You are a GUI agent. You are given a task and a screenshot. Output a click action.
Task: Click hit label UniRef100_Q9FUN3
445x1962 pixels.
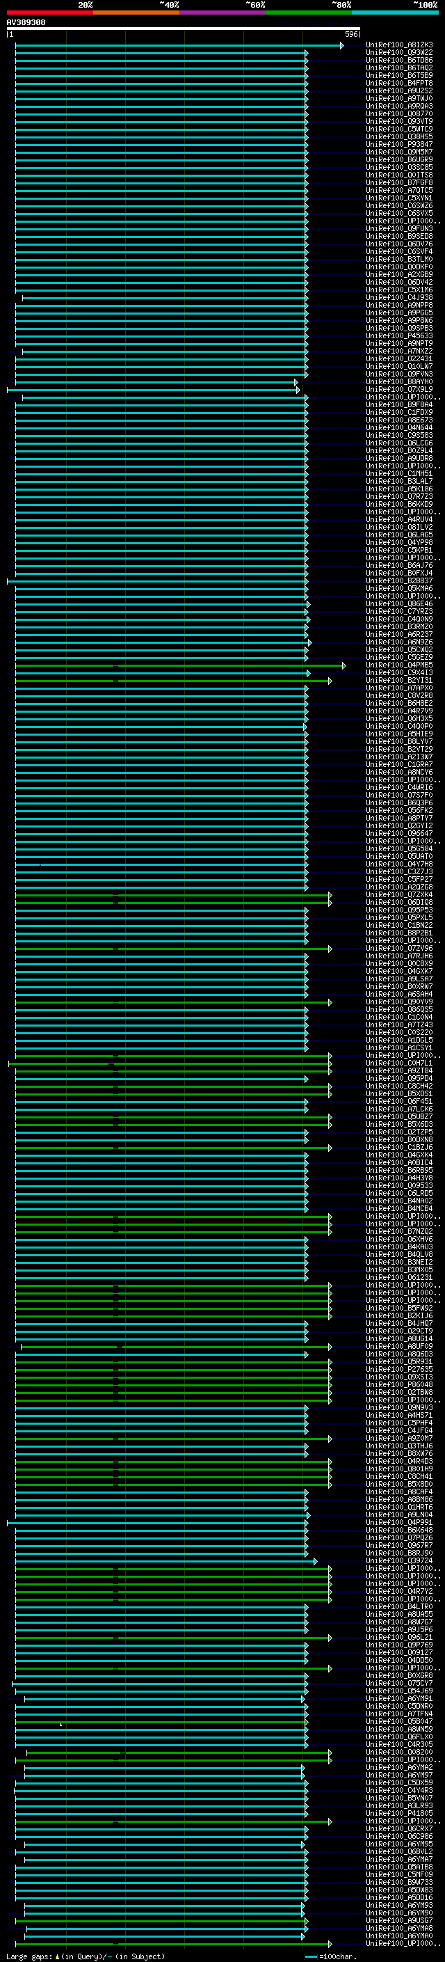point(399,228)
